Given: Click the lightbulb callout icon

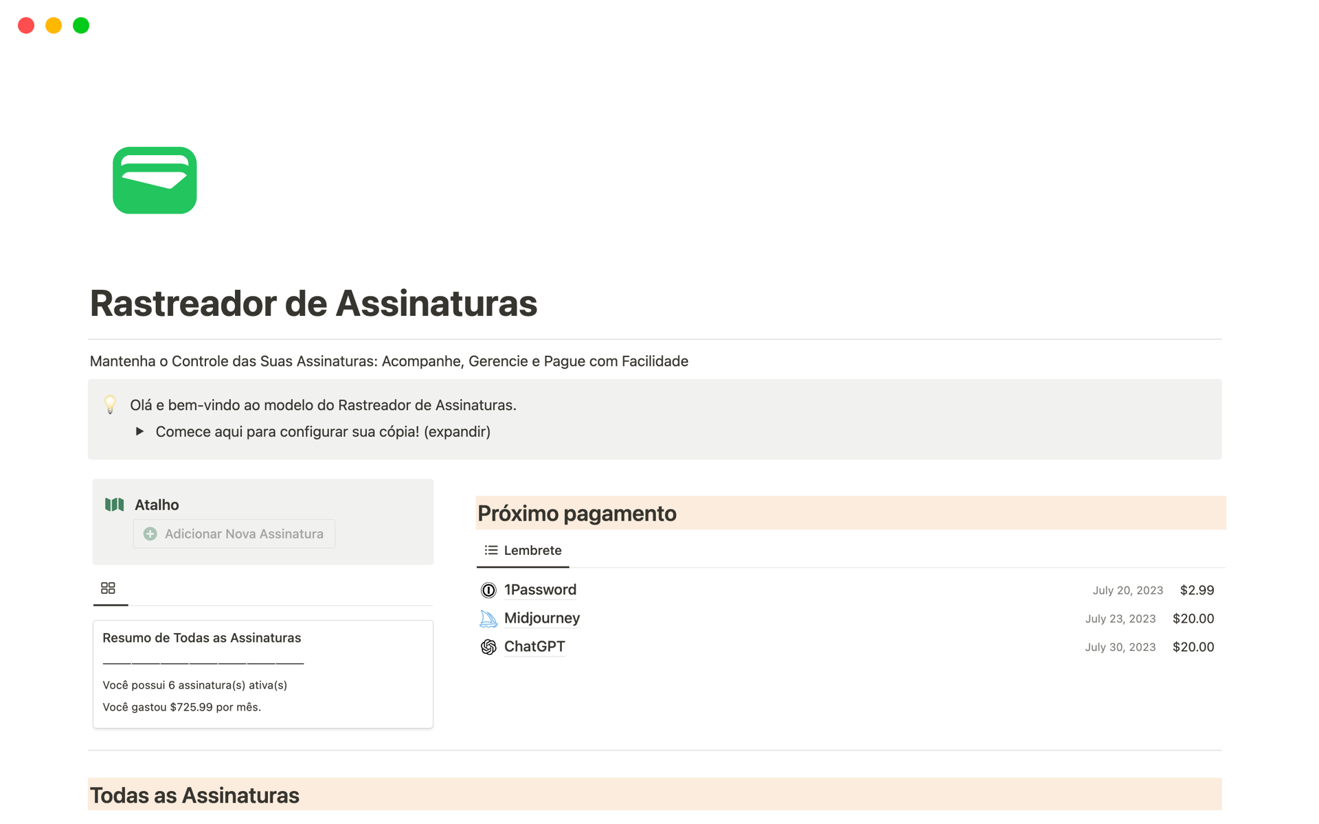Looking at the screenshot, I should (110, 404).
